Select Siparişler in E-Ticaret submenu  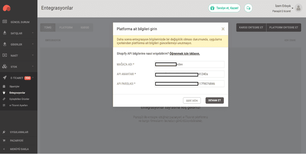[x=15, y=87]
